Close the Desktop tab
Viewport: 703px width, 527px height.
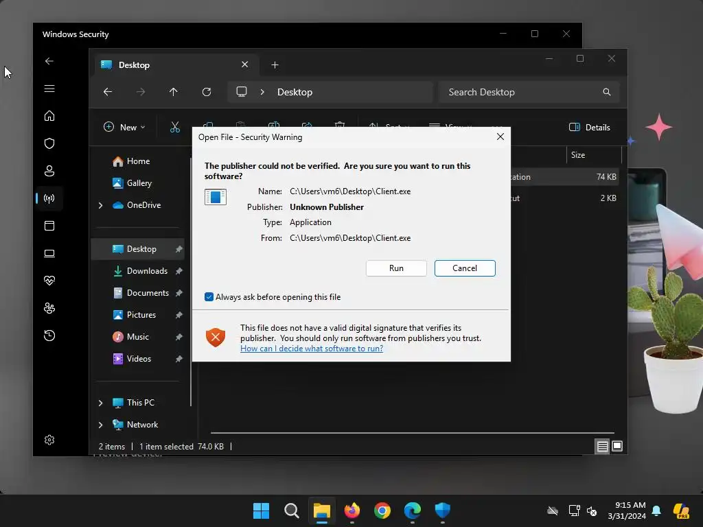(x=245, y=65)
